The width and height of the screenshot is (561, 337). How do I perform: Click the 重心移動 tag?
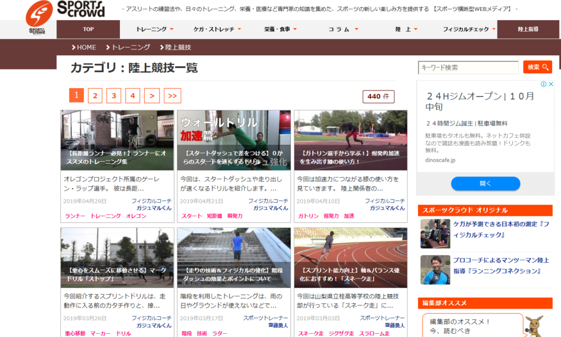(75, 333)
